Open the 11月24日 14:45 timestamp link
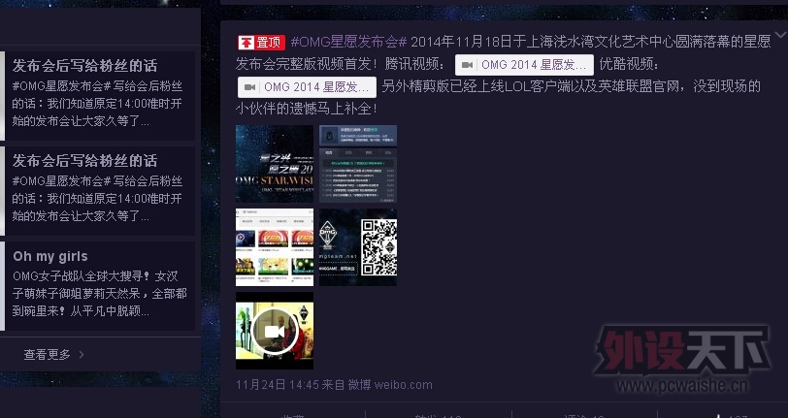The width and height of the screenshot is (788, 418). click(271, 385)
